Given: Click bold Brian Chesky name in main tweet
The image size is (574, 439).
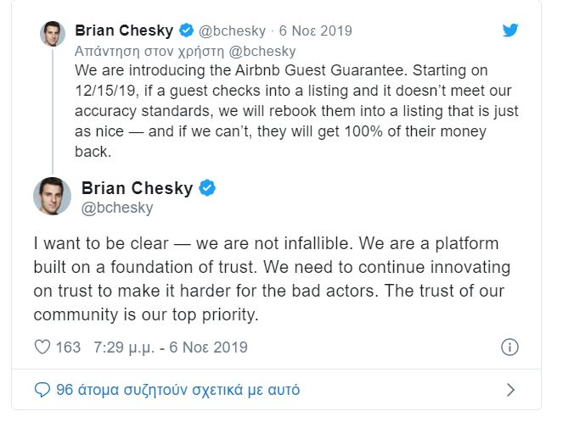Looking at the screenshot, I should coord(137,188).
